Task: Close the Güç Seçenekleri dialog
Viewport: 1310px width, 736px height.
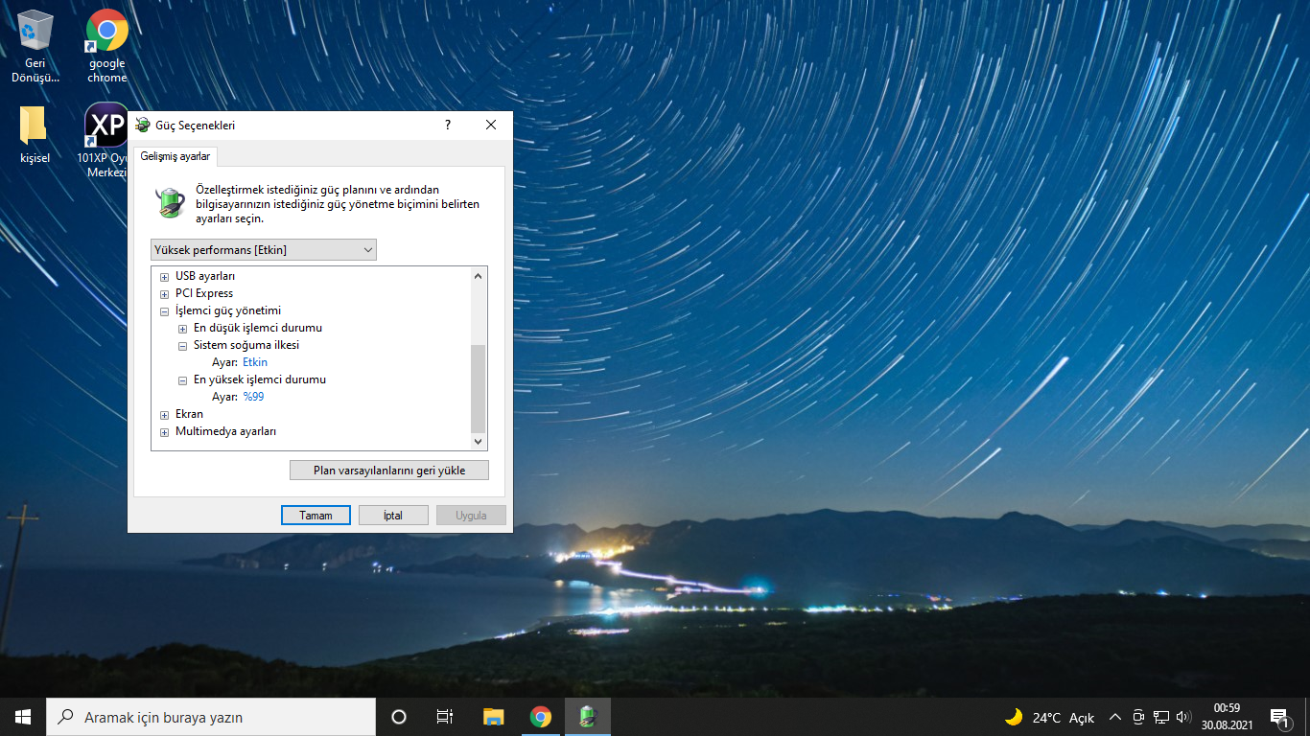Action: click(491, 126)
